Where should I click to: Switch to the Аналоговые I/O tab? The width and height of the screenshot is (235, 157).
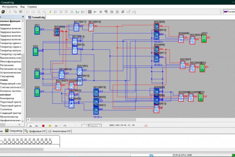tap(60, 131)
